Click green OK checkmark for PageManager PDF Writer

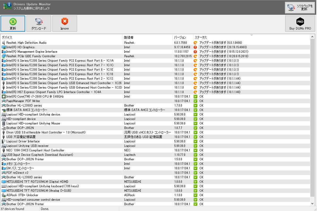(195, 101)
